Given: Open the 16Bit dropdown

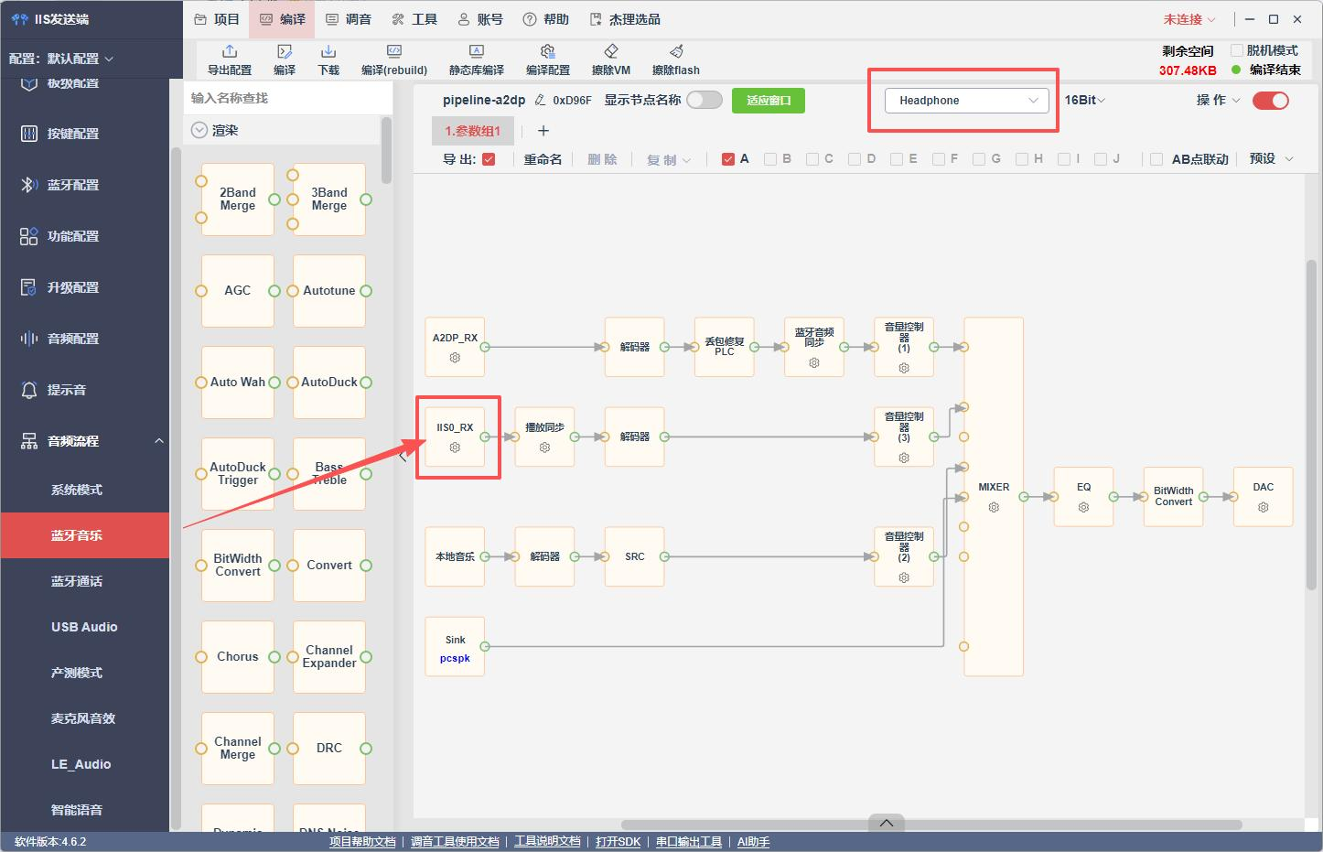Looking at the screenshot, I should pos(1085,100).
